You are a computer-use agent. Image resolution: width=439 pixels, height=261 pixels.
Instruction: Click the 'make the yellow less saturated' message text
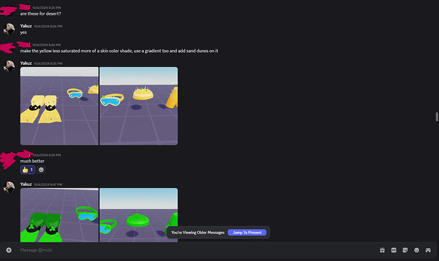pyautogui.click(x=119, y=51)
